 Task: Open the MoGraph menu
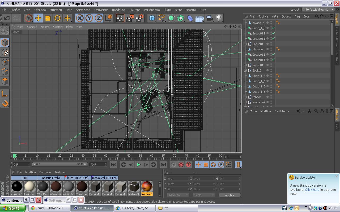click(134, 10)
